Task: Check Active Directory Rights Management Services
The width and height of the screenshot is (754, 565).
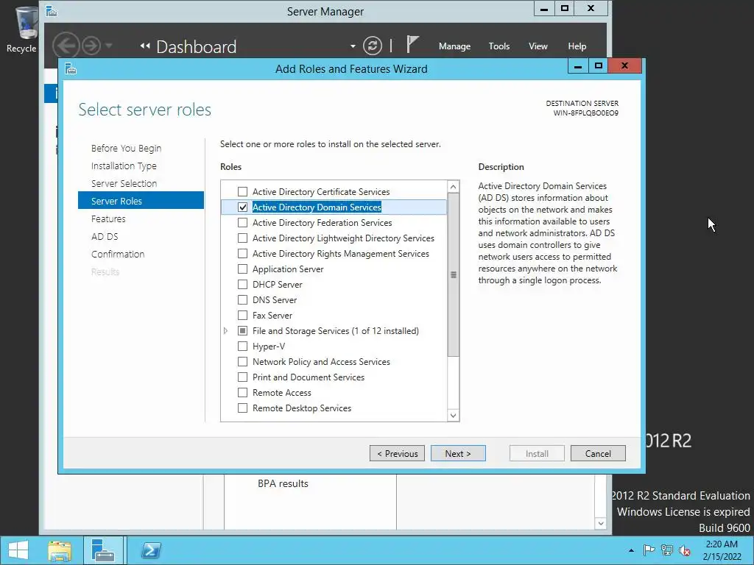Action: pyautogui.click(x=243, y=253)
